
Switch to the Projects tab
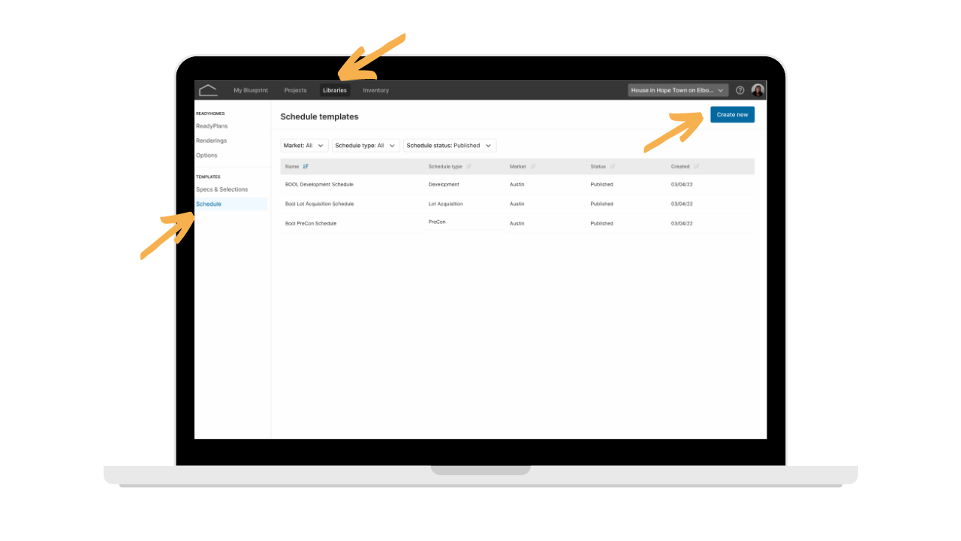point(296,90)
